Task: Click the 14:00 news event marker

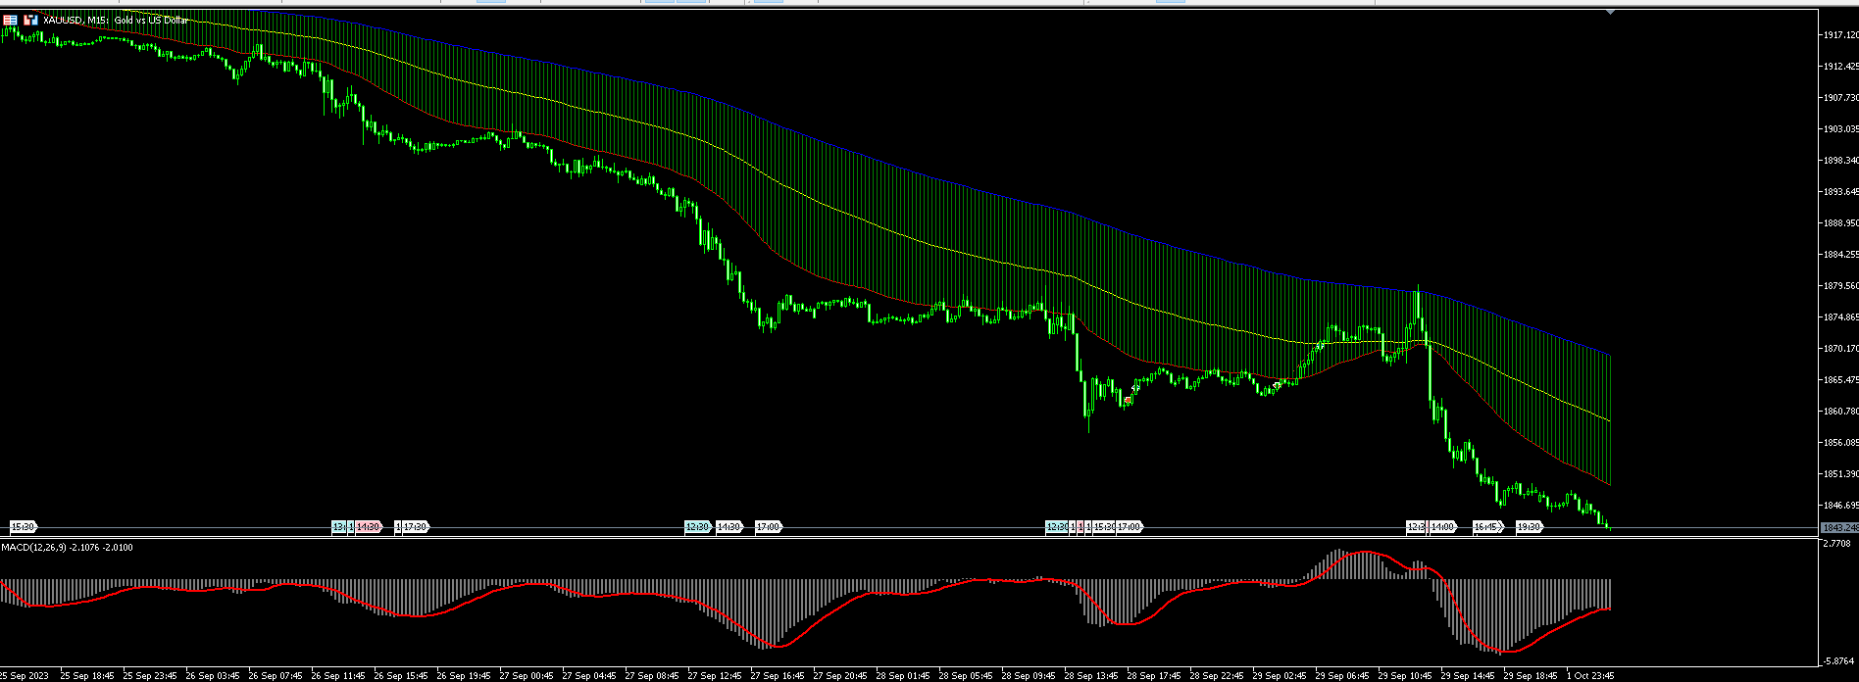Action: [x=1442, y=527]
